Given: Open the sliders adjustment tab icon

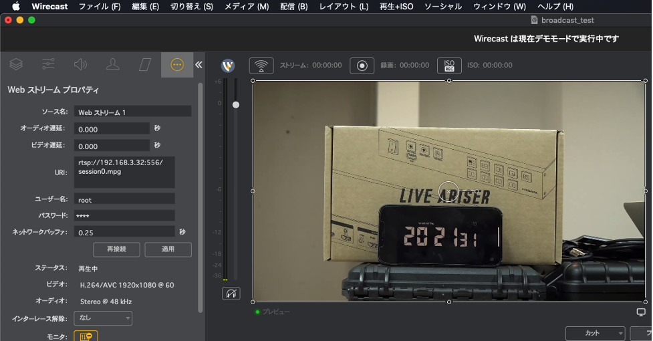Looking at the screenshot, I should pos(48,64).
